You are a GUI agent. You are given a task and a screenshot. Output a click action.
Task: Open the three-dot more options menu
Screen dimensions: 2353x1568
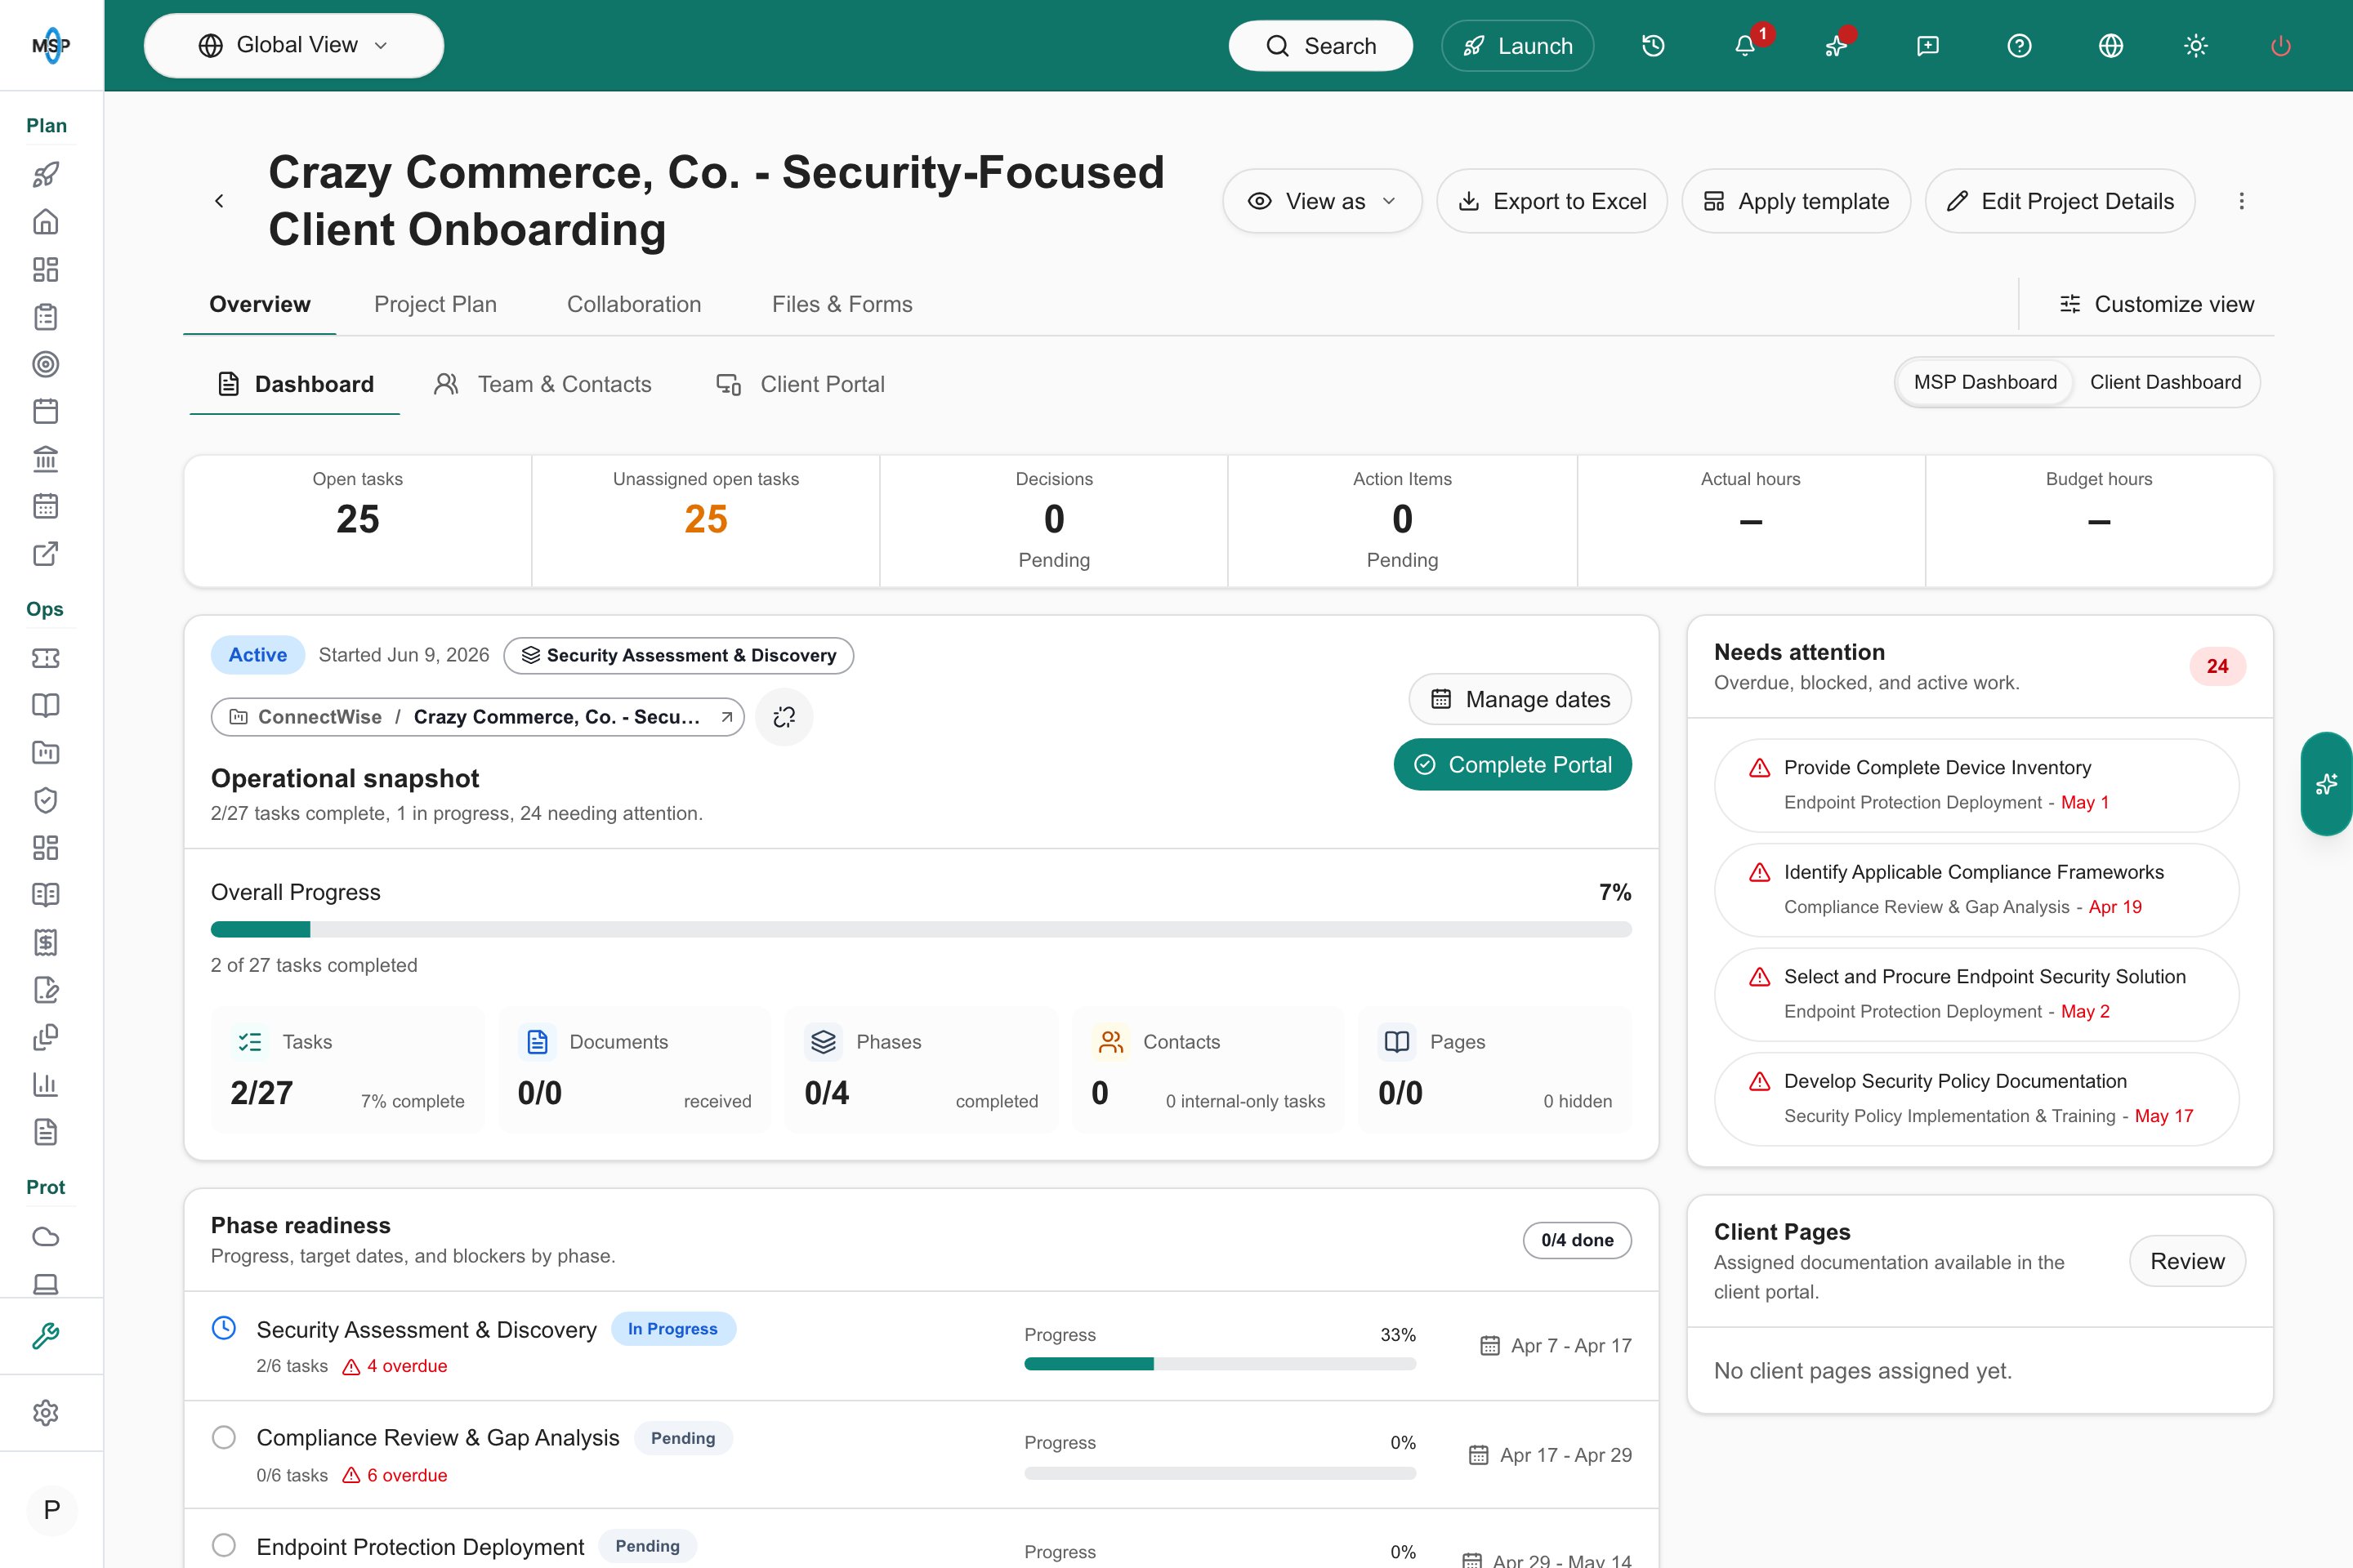point(2242,201)
